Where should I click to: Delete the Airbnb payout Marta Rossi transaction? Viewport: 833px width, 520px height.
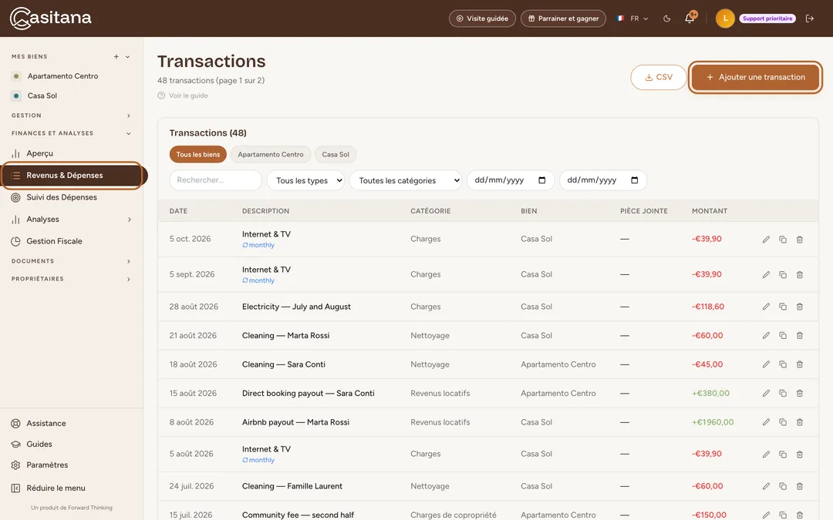[800, 422]
